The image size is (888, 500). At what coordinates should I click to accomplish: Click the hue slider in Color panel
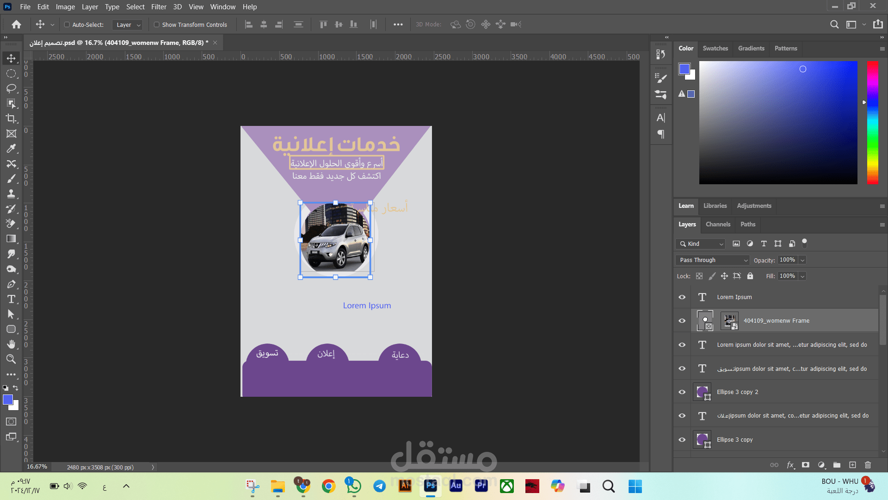coord(872,122)
